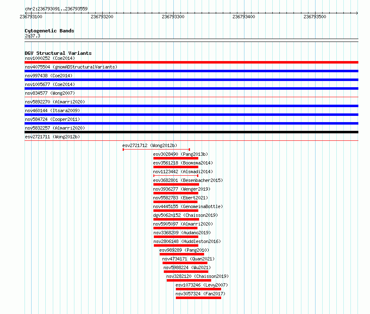Click ruler position 236793500

point(315,17)
